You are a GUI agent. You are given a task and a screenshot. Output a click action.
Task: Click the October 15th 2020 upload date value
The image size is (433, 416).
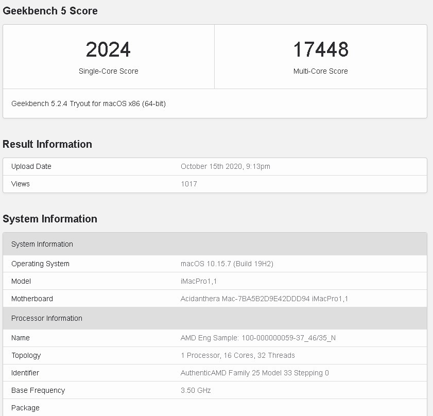pyautogui.click(x=226, y=166)
